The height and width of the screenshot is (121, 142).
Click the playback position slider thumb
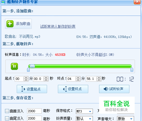click(32, 66)
